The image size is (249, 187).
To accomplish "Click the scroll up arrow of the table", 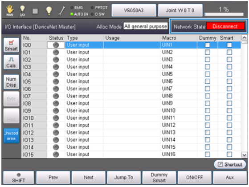I will pyautogui.click(x=244, y=37).
